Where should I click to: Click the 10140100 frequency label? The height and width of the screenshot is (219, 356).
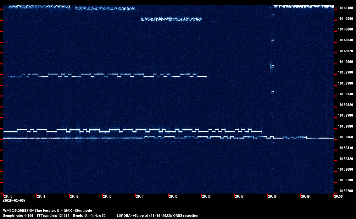pos(345,8)
